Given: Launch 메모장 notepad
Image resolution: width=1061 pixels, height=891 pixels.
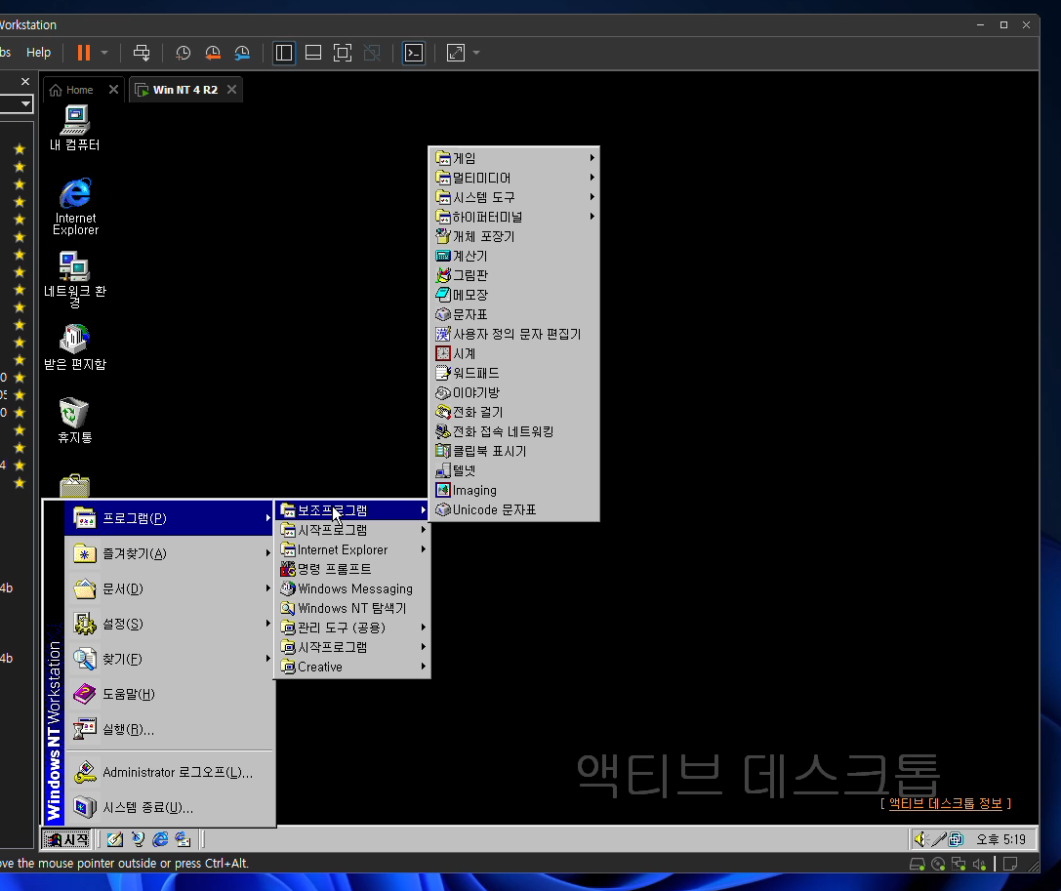Looking at the screenshot, I should (x=514, y=295).
